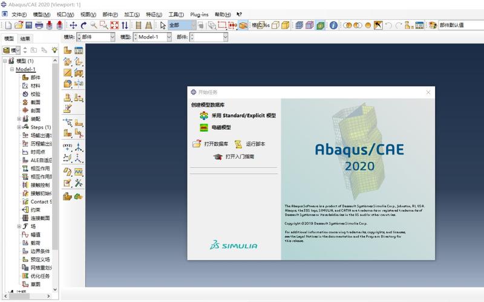
Task: Open the 文件(F) menu
Action: click(19, 14)
